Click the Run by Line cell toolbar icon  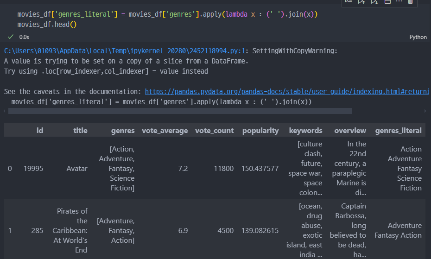[349, 2]
